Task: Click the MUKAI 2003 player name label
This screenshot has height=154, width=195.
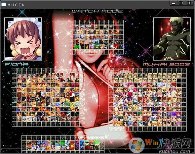Action: (x=166, y=64)
